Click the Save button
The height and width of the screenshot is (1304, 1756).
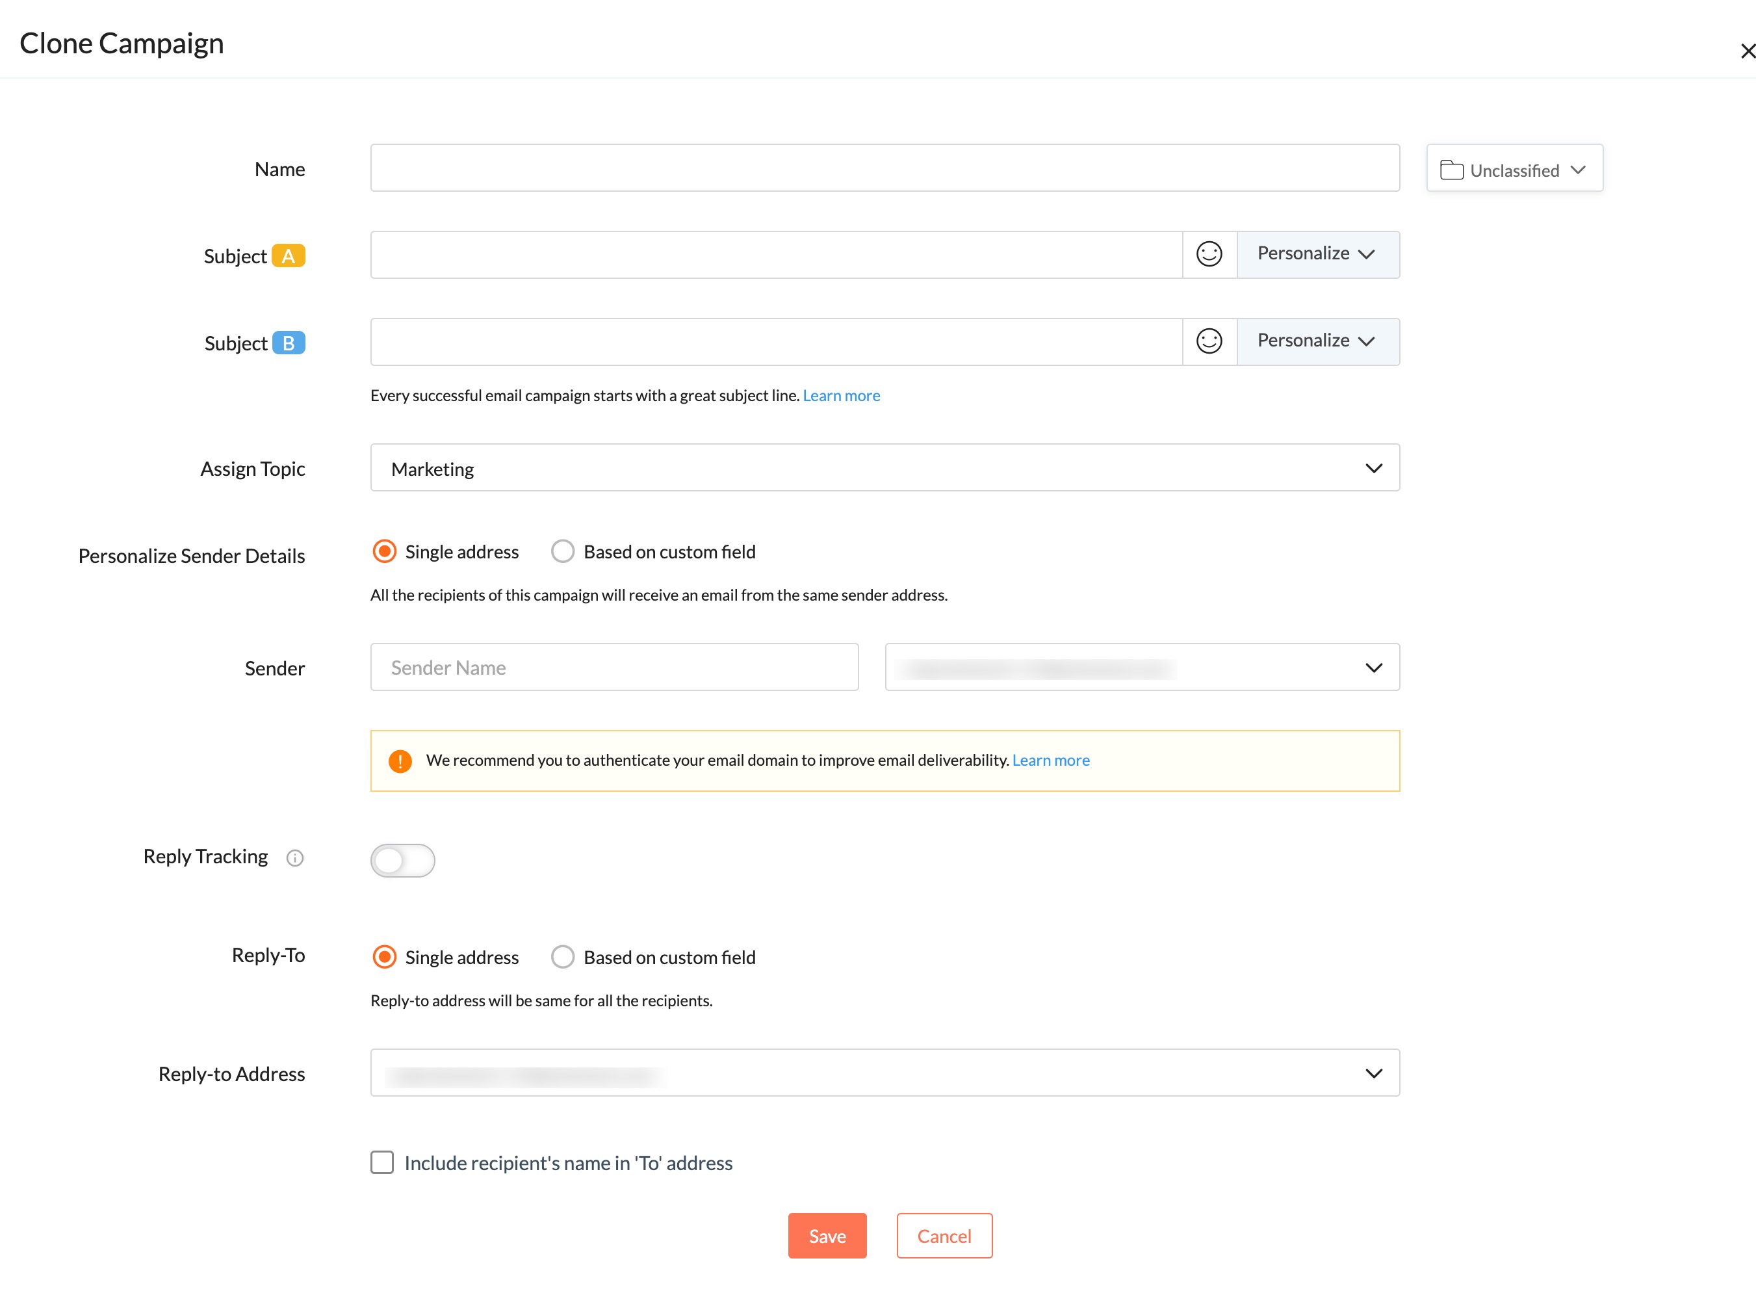[826, 1235]
